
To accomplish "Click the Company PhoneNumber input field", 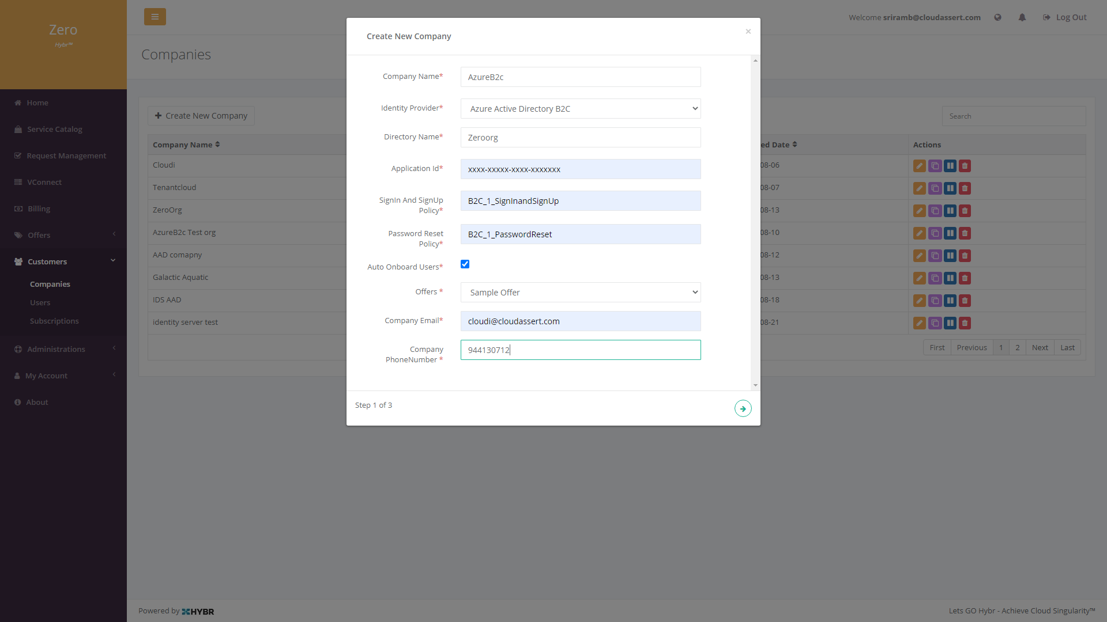I will pos(581,350).
